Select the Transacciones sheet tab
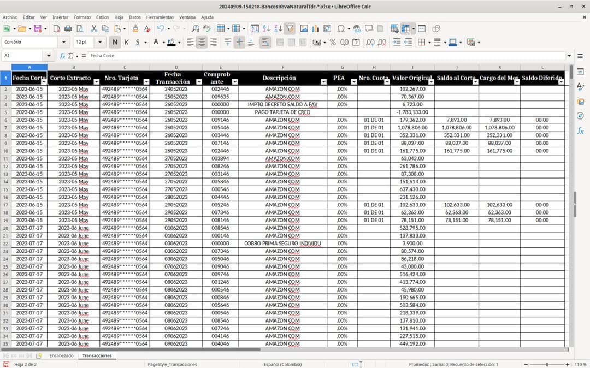Viewport: 590px width, 368px height. (97, 355)
